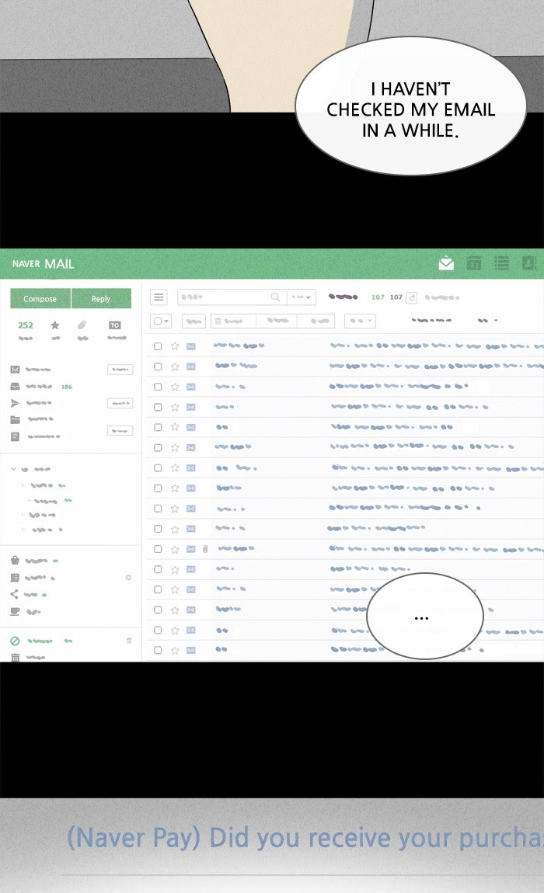Select the unread count 252 tab

26,325
